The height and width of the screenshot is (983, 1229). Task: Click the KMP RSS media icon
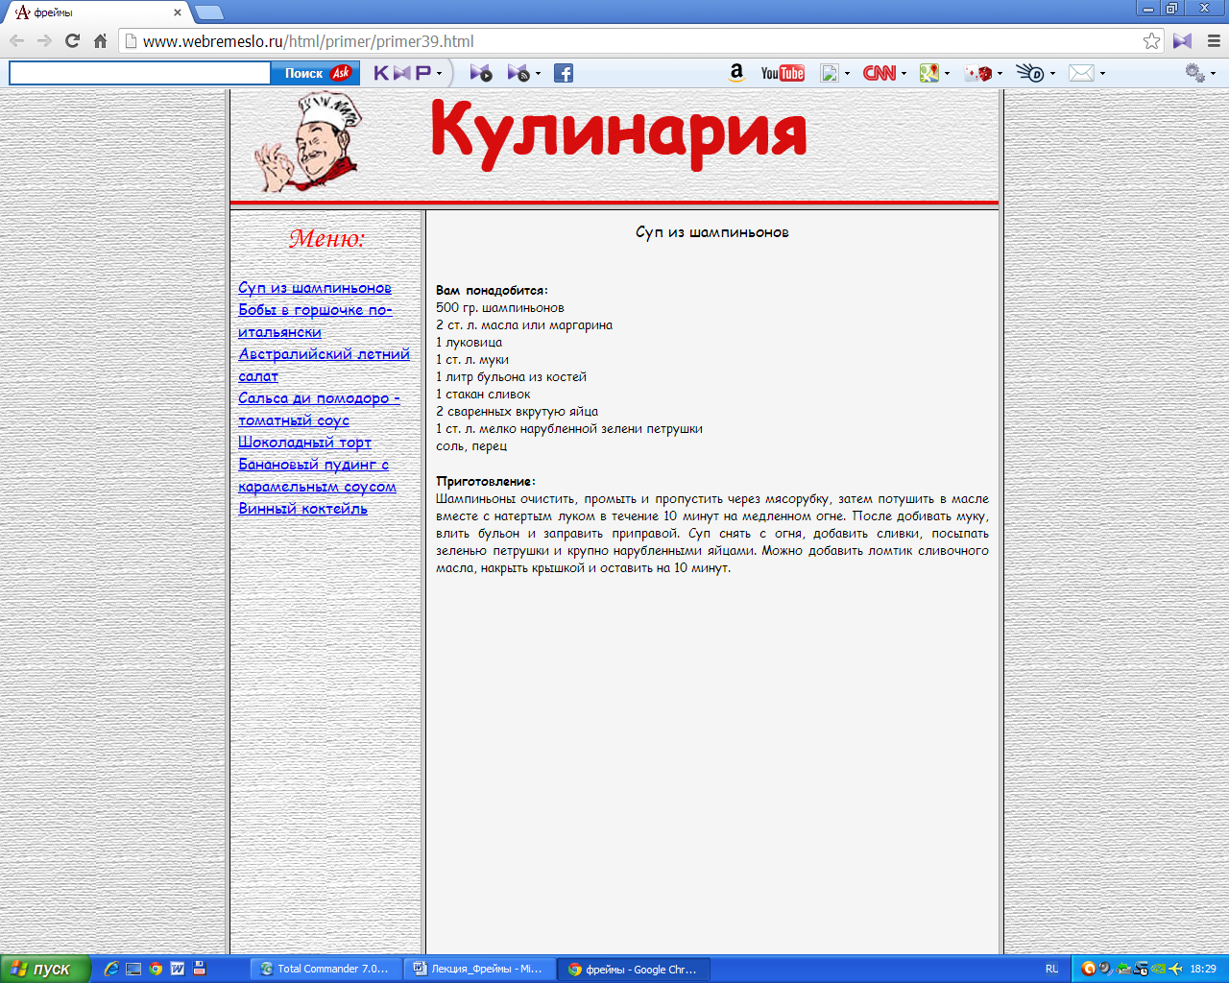point(518,73)
